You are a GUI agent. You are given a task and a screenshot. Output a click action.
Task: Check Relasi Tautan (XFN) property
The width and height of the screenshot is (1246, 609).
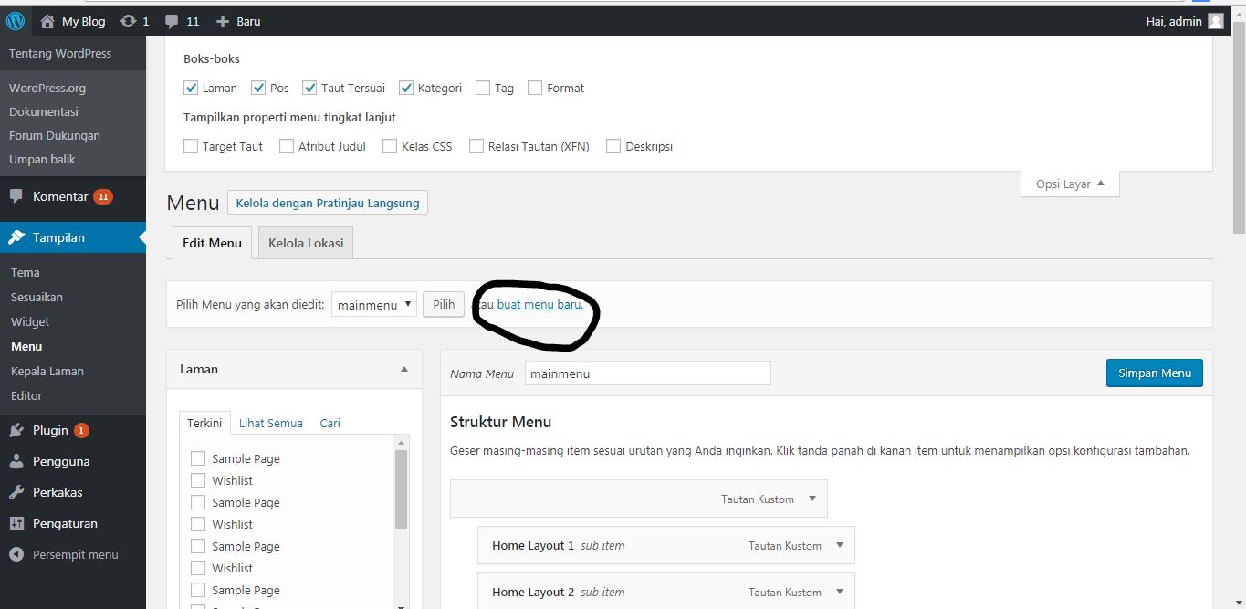pos(476,146)
